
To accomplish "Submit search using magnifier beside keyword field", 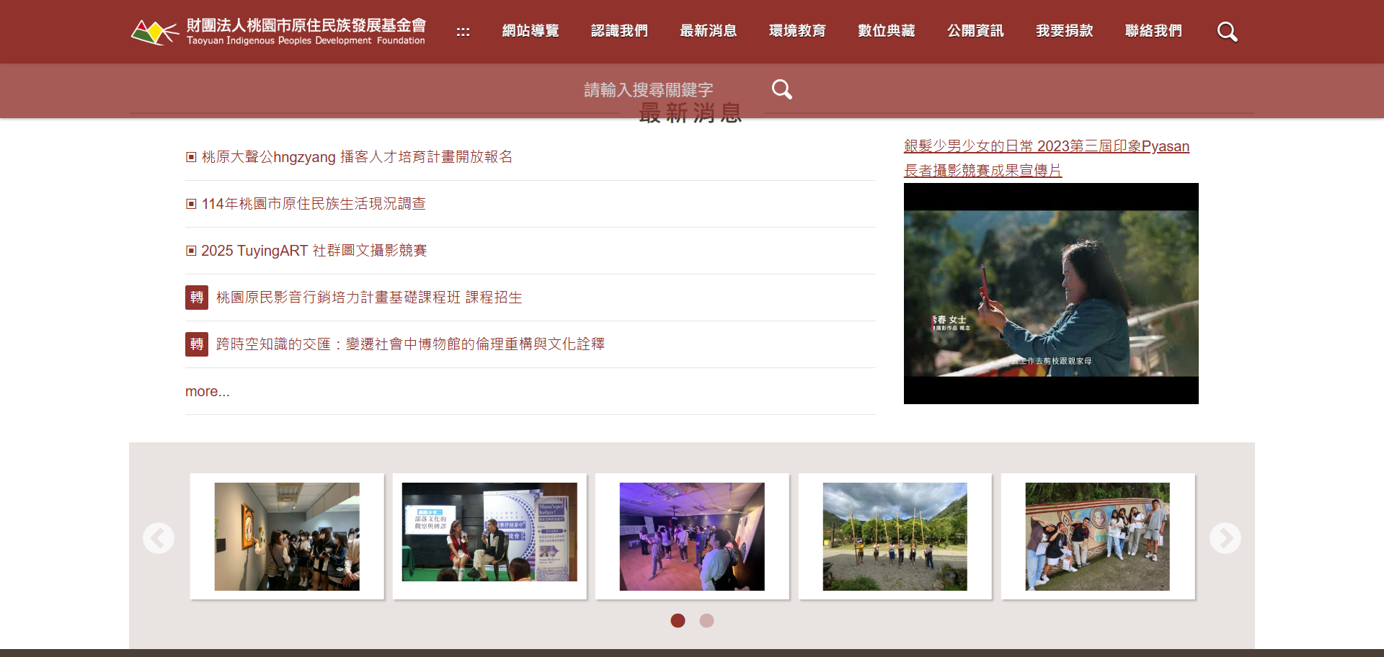I will 781,89.
